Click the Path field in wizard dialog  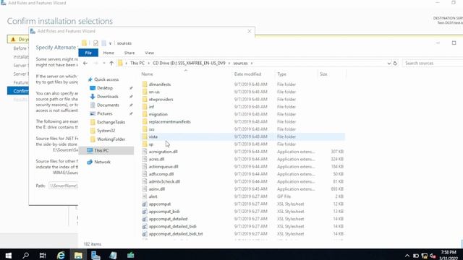tap(63, 186)
